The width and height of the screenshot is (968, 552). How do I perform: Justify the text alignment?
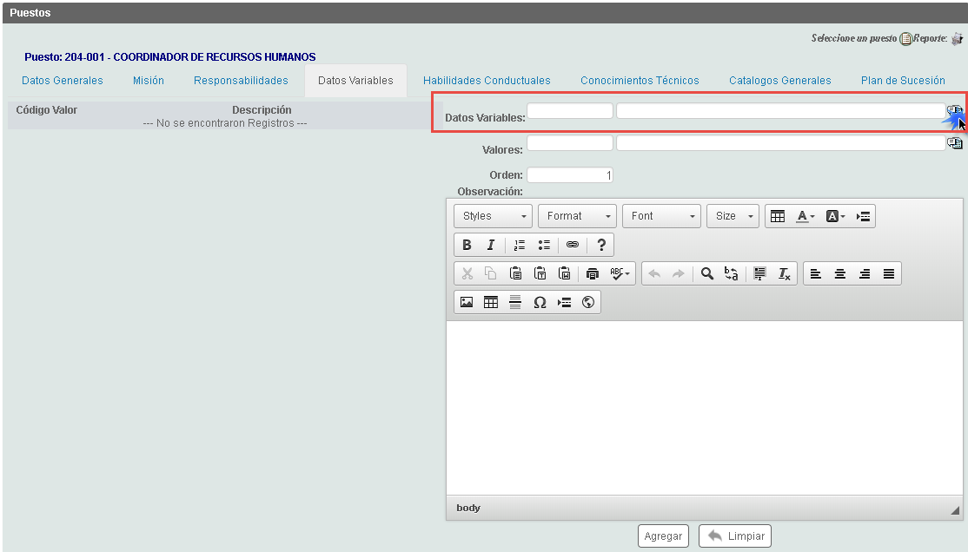pyautogui.click(x=889, y=274)
